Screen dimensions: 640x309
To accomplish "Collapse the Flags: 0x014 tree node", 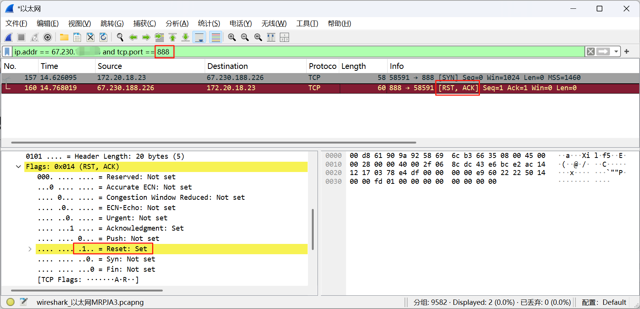I will [x=18, y=167].
